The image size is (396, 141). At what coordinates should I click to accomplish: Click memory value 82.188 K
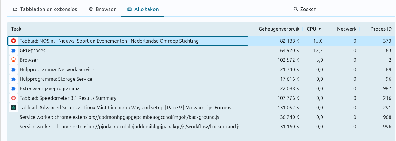[x=290, y=41]
